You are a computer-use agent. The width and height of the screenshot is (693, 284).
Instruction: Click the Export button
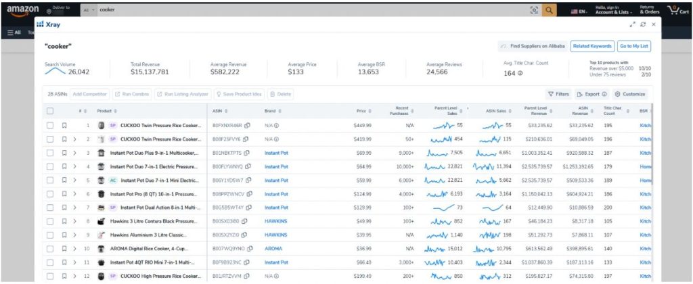pyautogui.click(x=591, y=94)
